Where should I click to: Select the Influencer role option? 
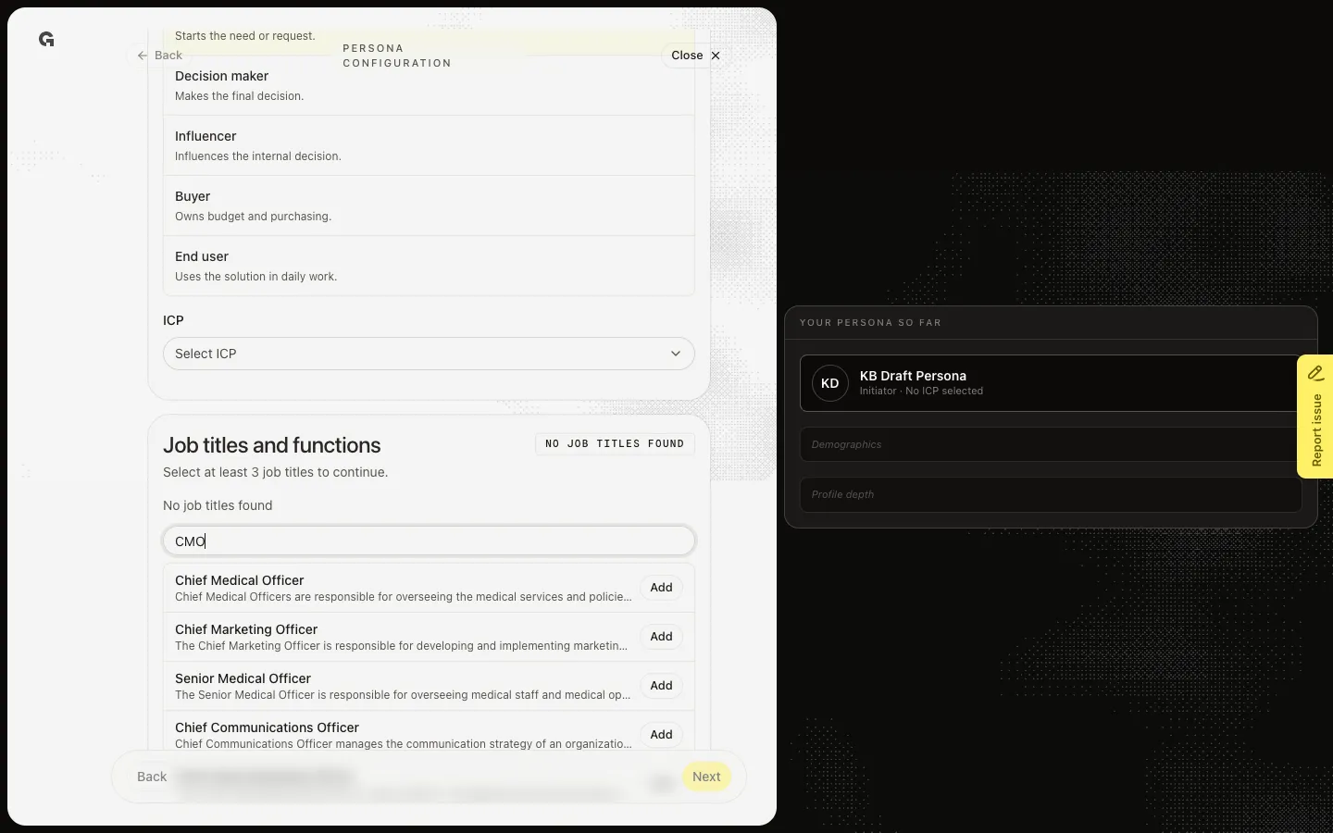point(429,145)
